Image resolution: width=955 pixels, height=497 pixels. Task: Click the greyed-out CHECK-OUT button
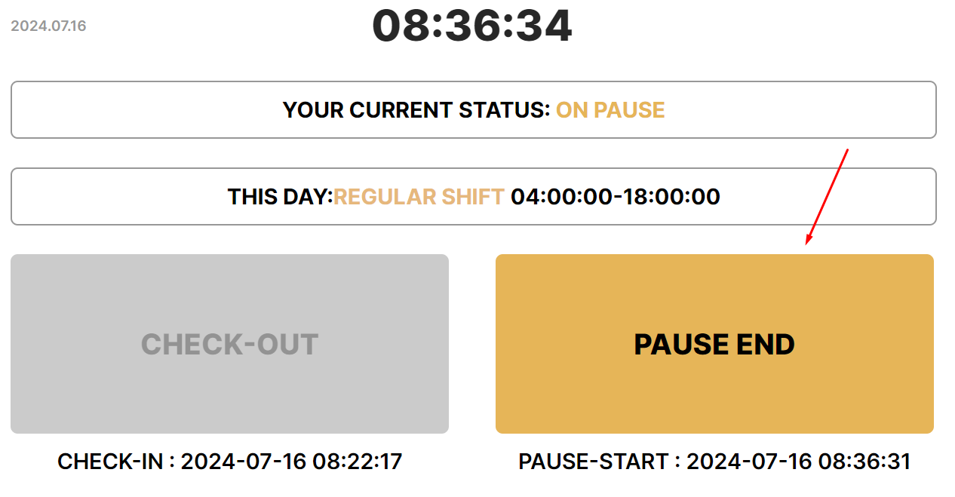point(229,344)
